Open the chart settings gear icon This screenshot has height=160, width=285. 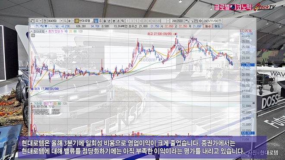point(200,21)
